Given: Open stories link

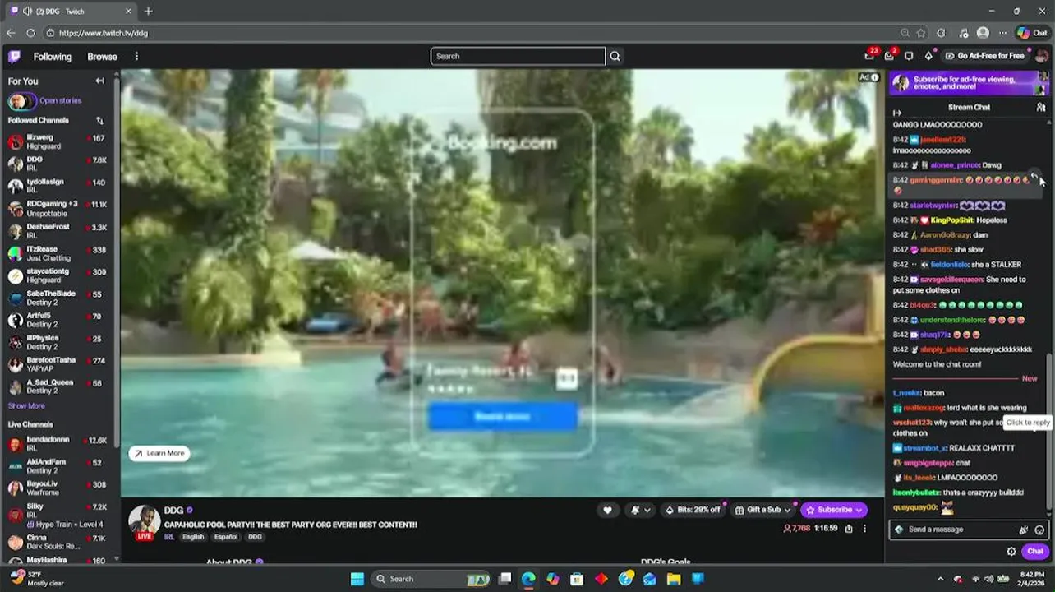Looking at the screenshot, I should [60, 100].
